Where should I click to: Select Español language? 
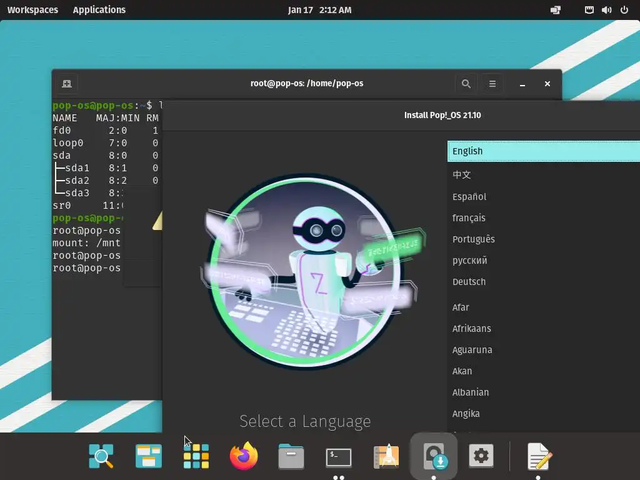tap(544, 196)
